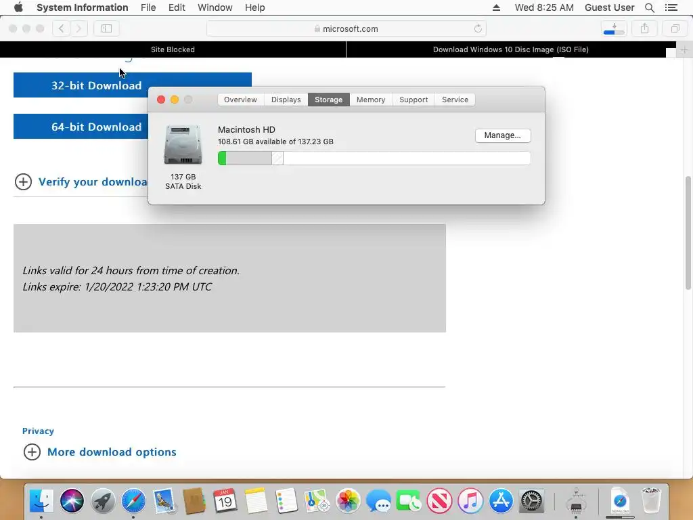Screen dimensions: 693x520
Task: Open Calendar in the Dock
Action: pos(225,501)
